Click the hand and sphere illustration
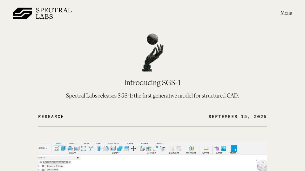 [x=153, y=53]
